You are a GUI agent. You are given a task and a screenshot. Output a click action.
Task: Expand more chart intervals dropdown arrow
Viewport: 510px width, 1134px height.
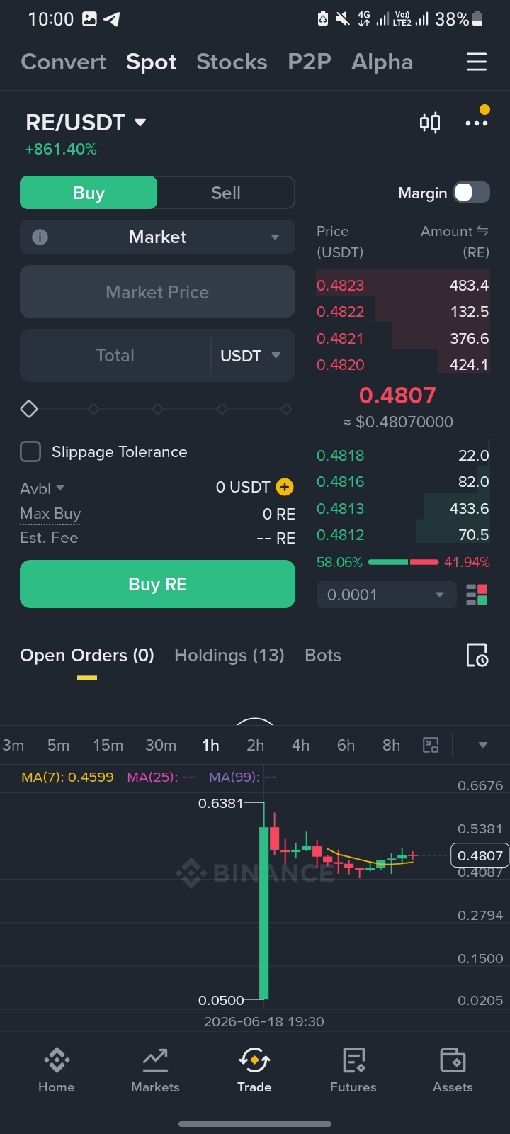tap(483, 745)
